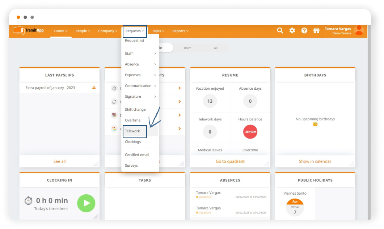Select Telework from the Requests menu
384x229 pixels.
point(132,131)
